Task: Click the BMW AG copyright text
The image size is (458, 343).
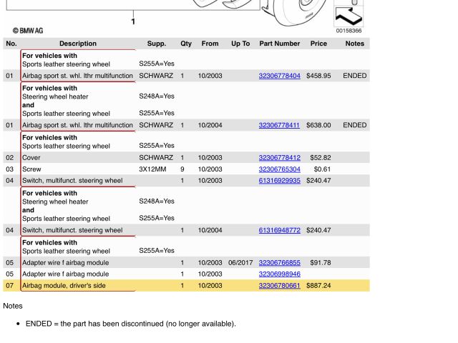Action: click(x=28, y=31)
